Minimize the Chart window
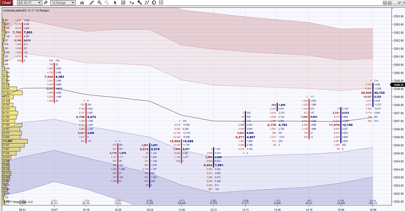Screen dimensions: 405x211 (395, 3)
